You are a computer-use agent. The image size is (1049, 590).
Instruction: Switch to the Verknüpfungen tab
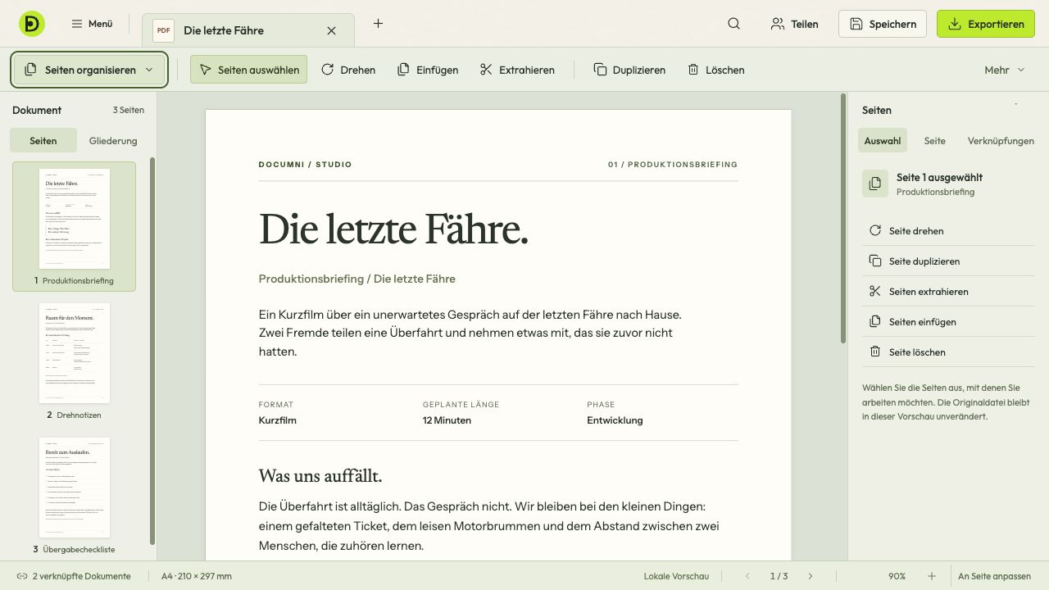[x=1001, y=140]
